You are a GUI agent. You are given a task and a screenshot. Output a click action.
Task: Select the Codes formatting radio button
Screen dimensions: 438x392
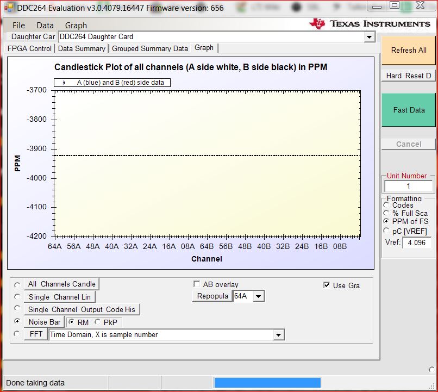coord(386,205)
